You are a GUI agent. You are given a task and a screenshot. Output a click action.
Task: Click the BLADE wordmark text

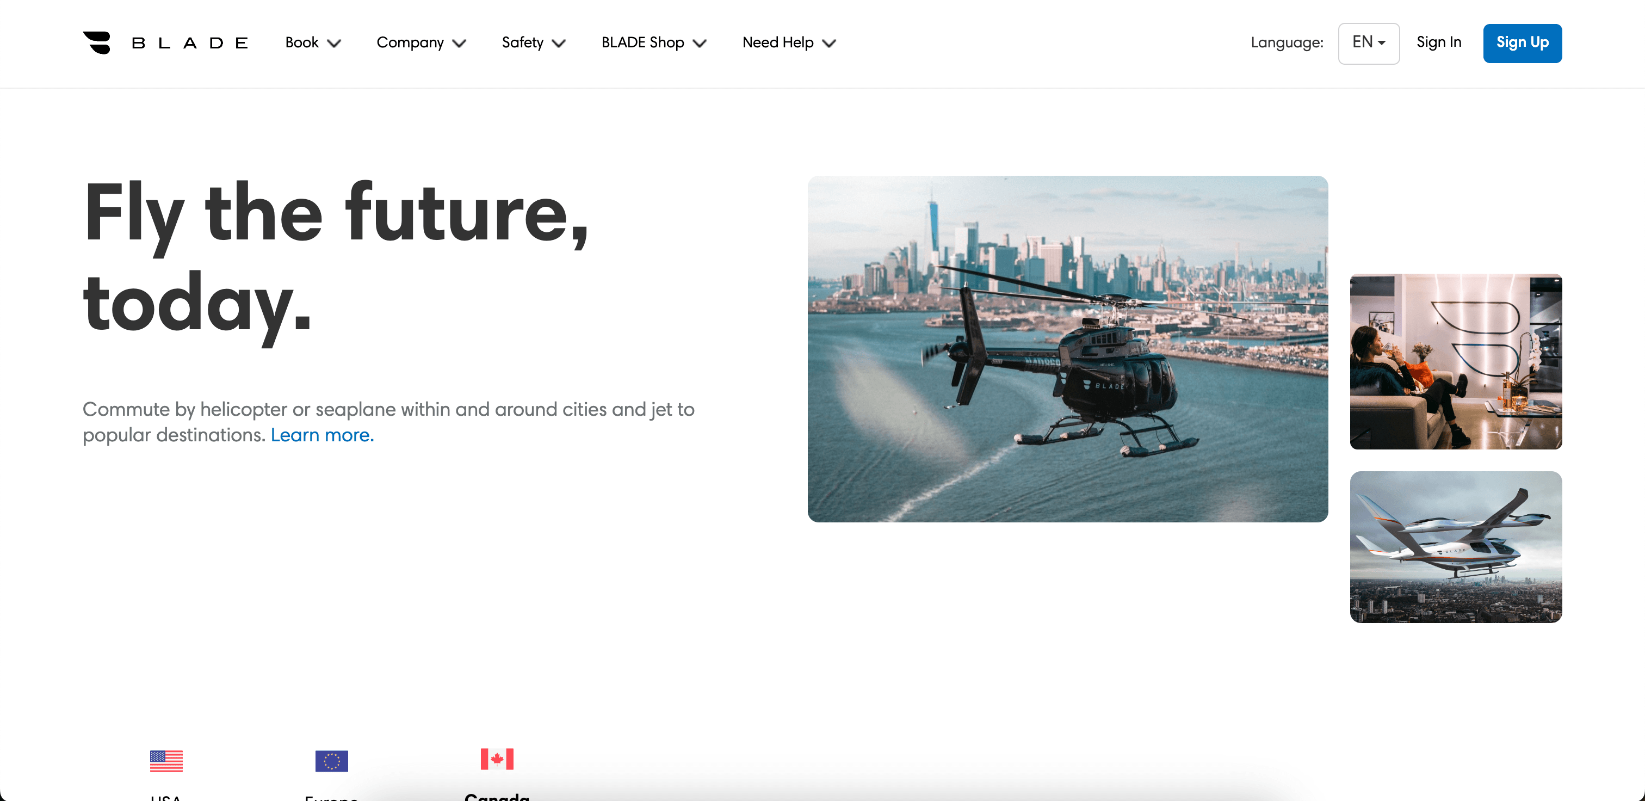coord(190,43)
